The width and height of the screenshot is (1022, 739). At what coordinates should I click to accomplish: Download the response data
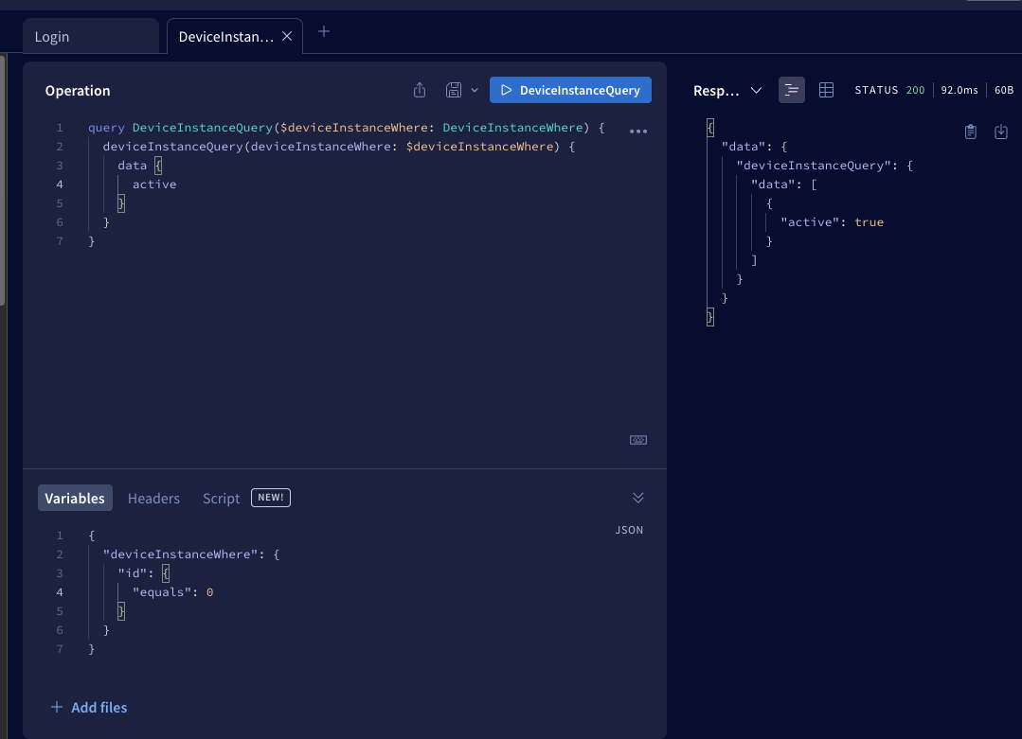point(1001,132)
